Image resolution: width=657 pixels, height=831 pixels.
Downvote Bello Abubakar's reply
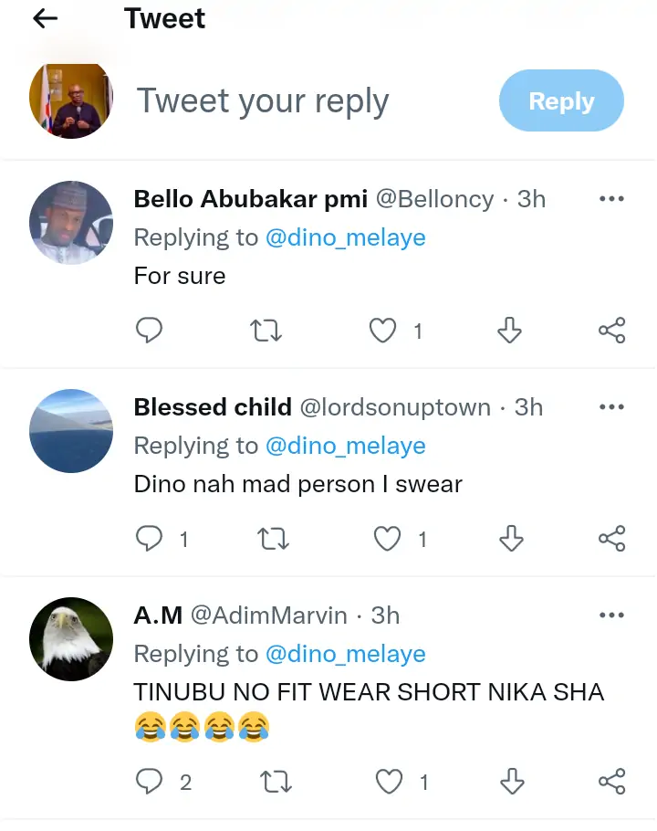[x=509, y=331]
